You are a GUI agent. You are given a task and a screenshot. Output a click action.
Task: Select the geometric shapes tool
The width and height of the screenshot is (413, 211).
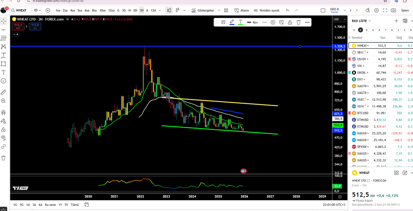pyautogui.click(x=3, y=64)
